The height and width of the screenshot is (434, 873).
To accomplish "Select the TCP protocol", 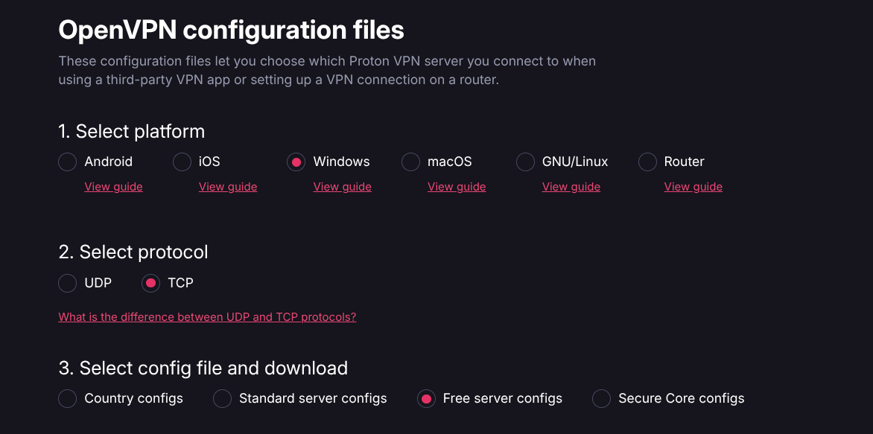I will click(x=151, y=283).
